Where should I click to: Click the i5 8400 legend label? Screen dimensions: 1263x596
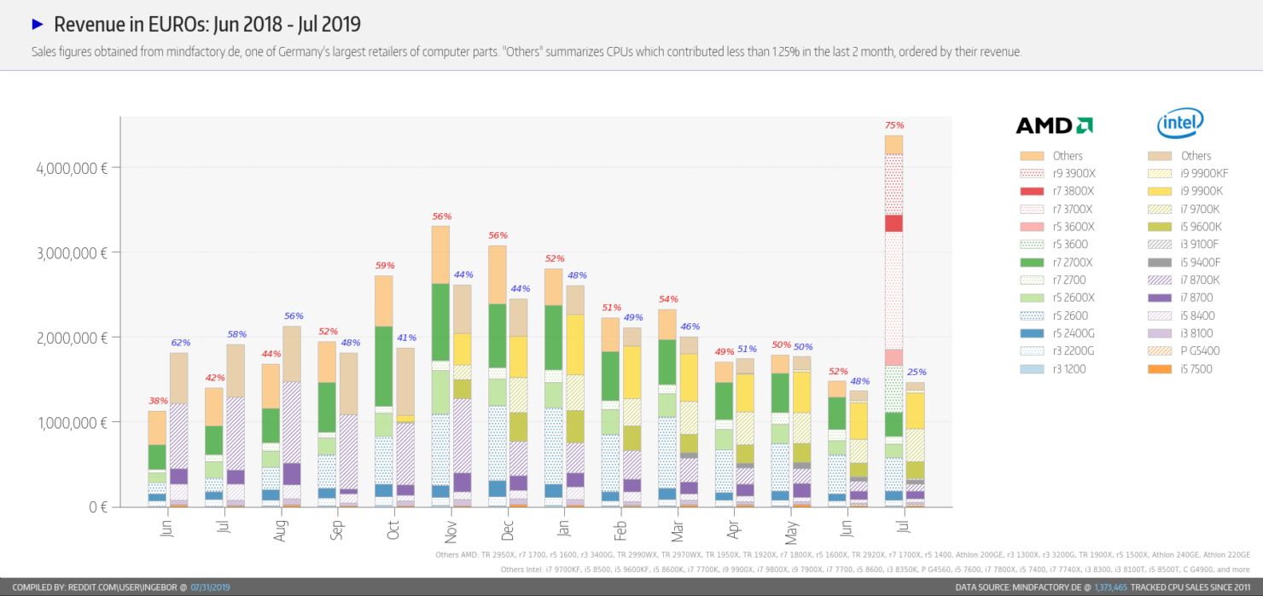[1199, 315]
